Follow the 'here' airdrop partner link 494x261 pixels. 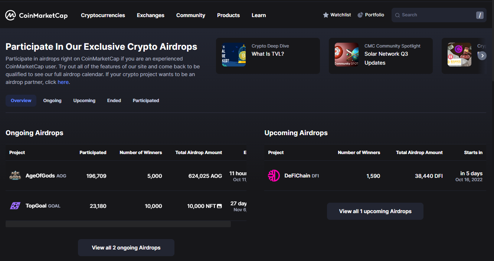(x=63, y=82)
